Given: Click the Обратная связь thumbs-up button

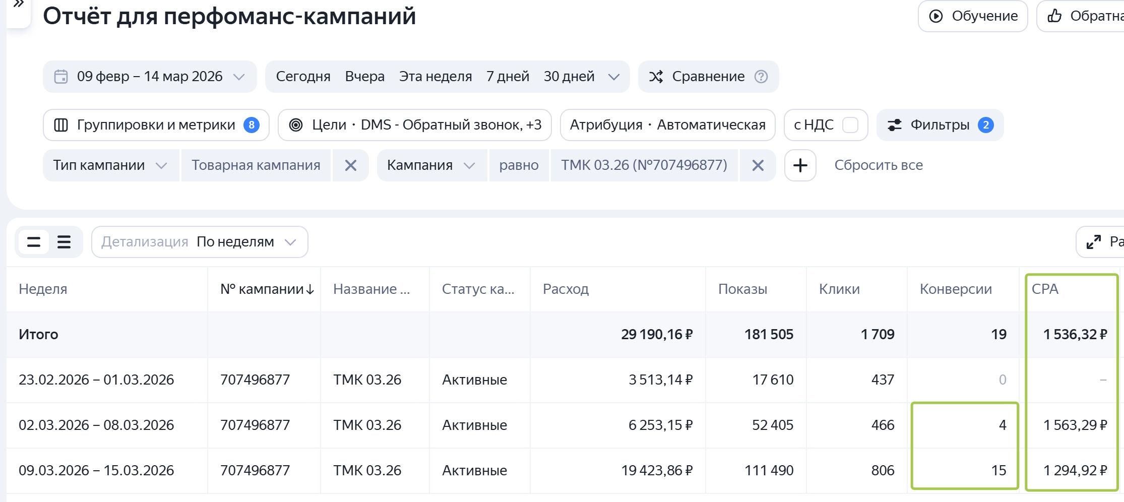Looking at the screenshot, I should 1081,16.
